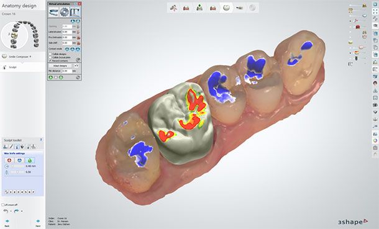Toggle the Record contacts checkbox
Screen dimensions: 379x229
click(50, 61)
